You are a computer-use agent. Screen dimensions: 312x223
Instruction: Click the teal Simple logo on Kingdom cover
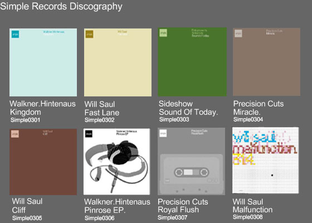16,34
